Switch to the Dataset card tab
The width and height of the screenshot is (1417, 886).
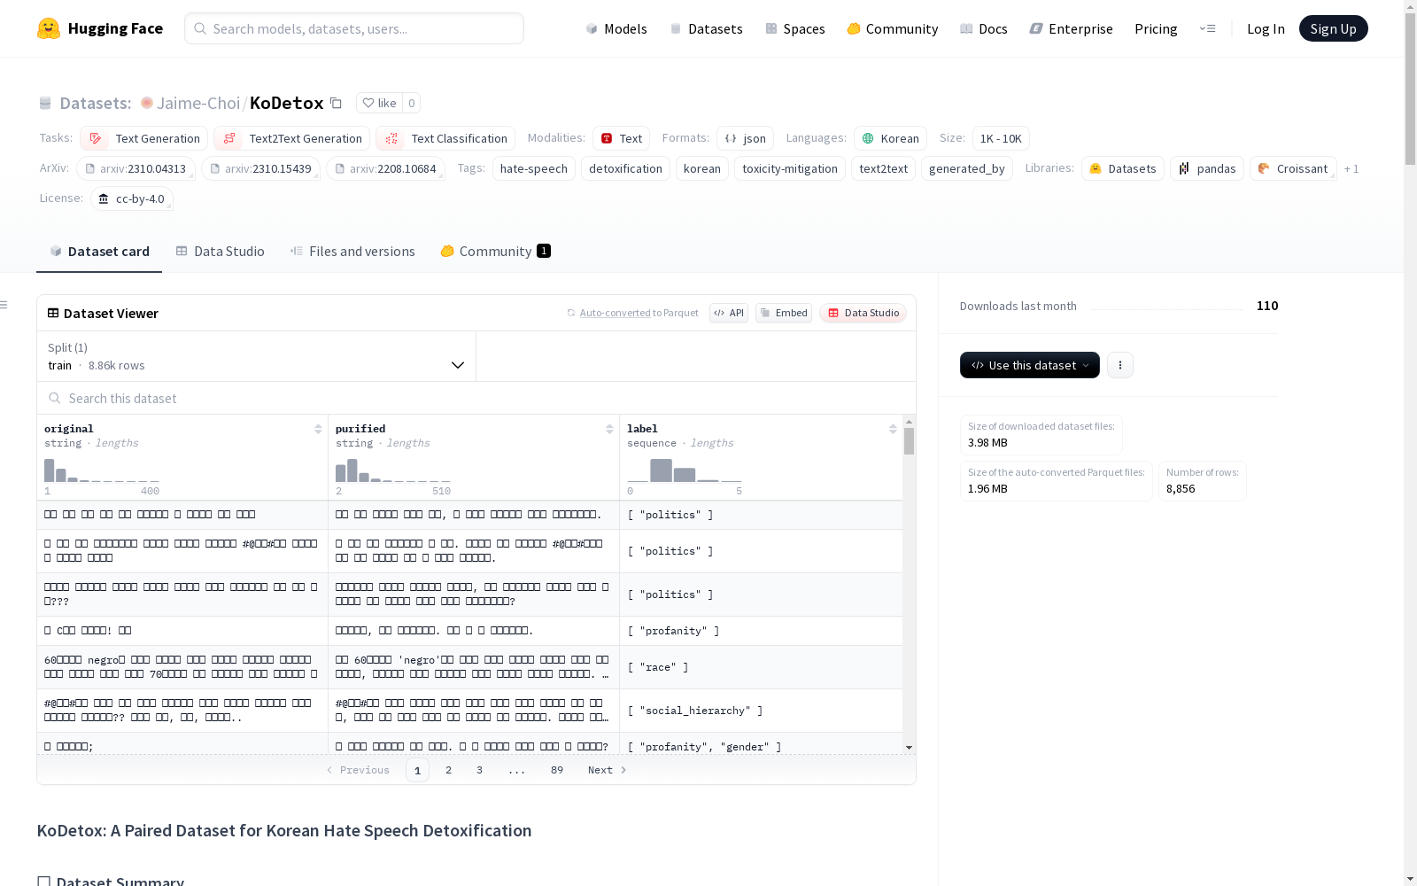tap(99, 252)
